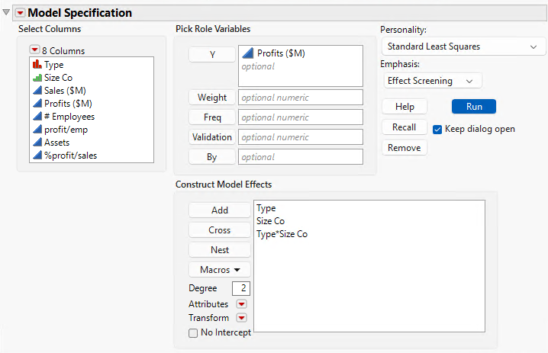Select the Size Co model effect
The height and width of the screenshot is (353, 548).
[x=271, y=221]
